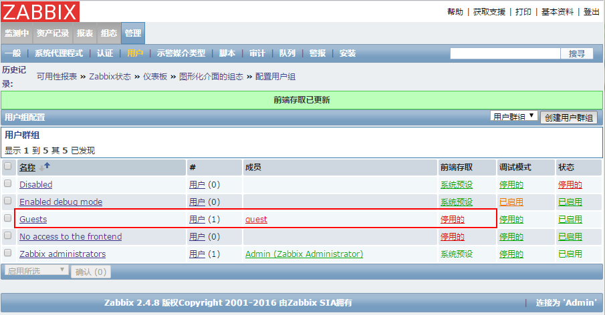Image resolution: width=605 pixels, height=315 pixels.
Task: Click Zabbix 2.4.8 copyright footer text
Action: pos(228,303)
